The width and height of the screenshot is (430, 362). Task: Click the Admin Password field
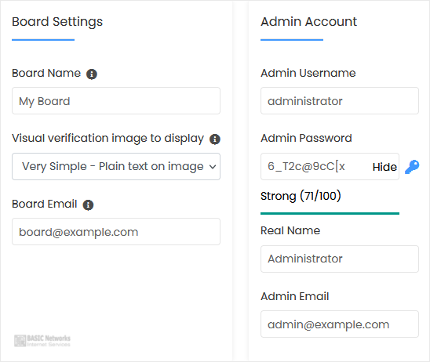pyautogui.click(x=315, y=166)
